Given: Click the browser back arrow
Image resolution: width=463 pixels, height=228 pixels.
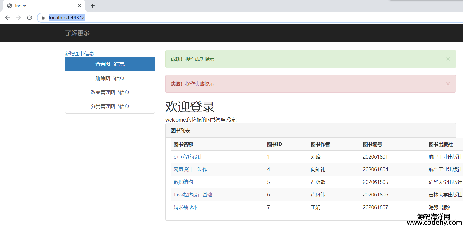Looking at the screenshot, I should click(7, 18).
